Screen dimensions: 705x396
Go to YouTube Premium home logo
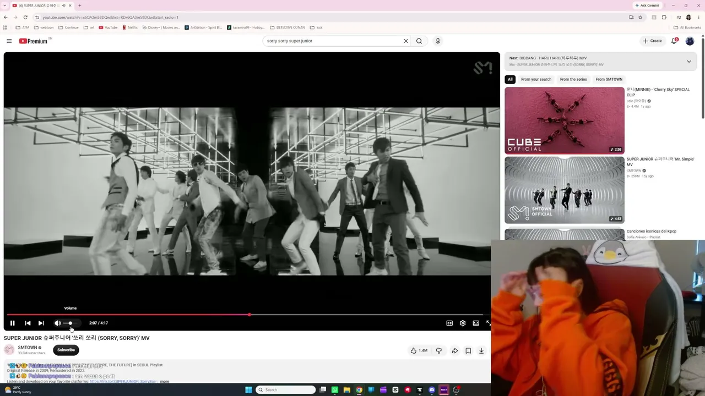pos(34,41)
